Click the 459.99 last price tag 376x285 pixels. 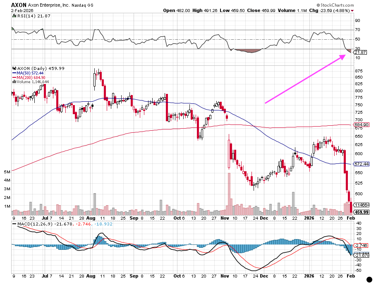[361, 212]
